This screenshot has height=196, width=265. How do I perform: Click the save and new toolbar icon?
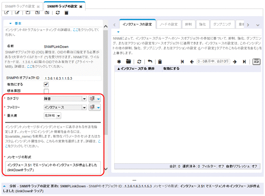[37, 12]
